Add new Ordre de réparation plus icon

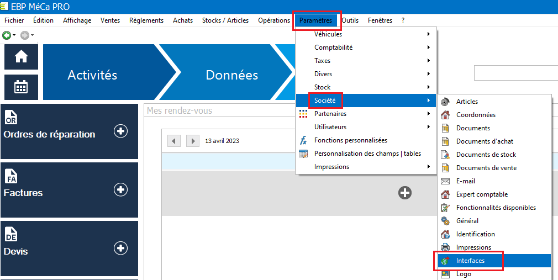click(x=120, y=131)
